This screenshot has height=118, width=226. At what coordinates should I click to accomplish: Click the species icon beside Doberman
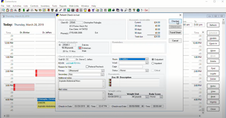80,48
